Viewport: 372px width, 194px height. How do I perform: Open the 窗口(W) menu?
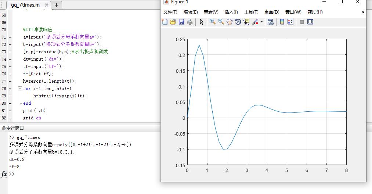pyautogui.click(x=293, y=12)
